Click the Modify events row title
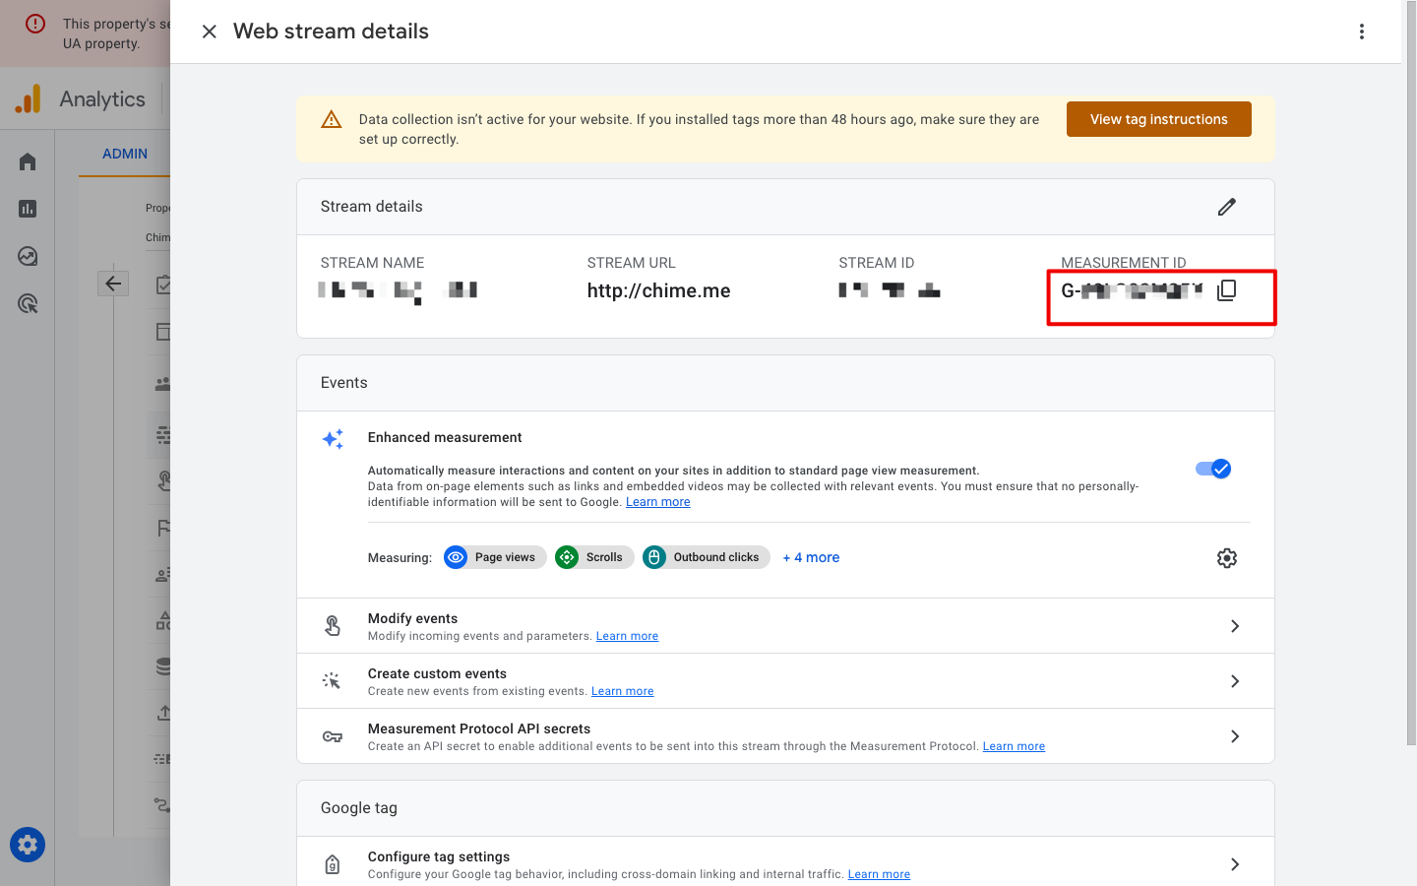Viewport: 1417px width, 886px height. click(412, 618)
